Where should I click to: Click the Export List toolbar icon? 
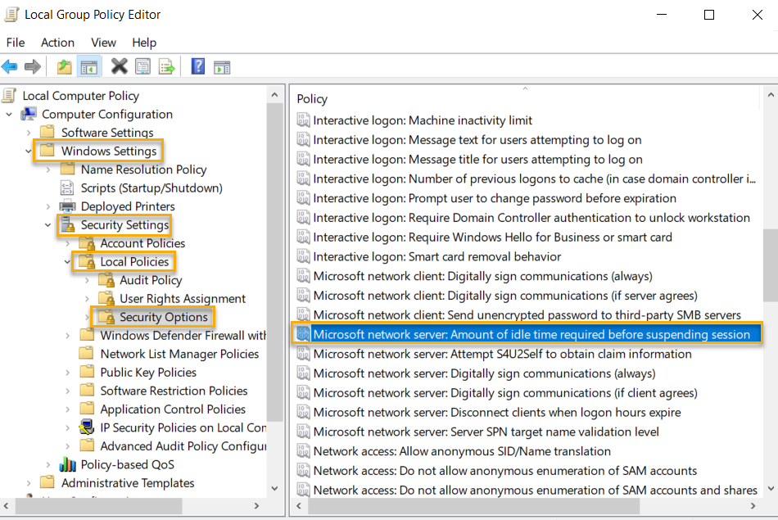click(167, 66)
